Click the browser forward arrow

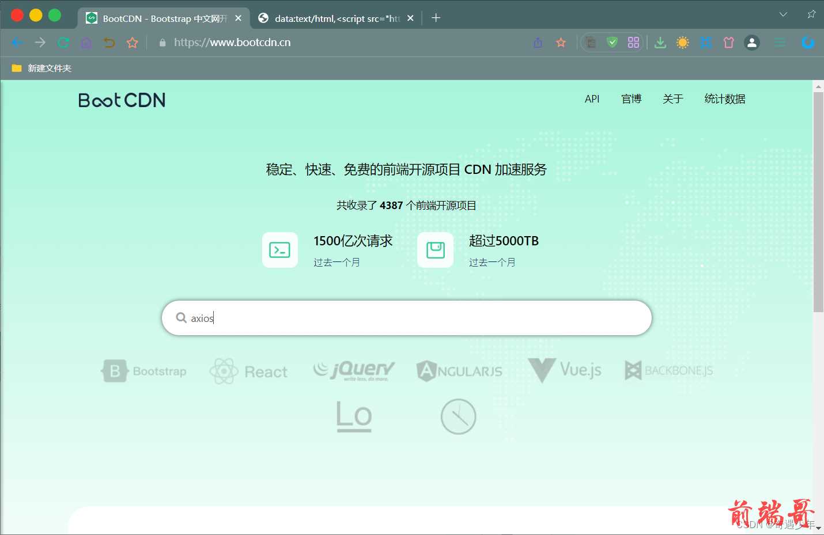pos(40,43)
